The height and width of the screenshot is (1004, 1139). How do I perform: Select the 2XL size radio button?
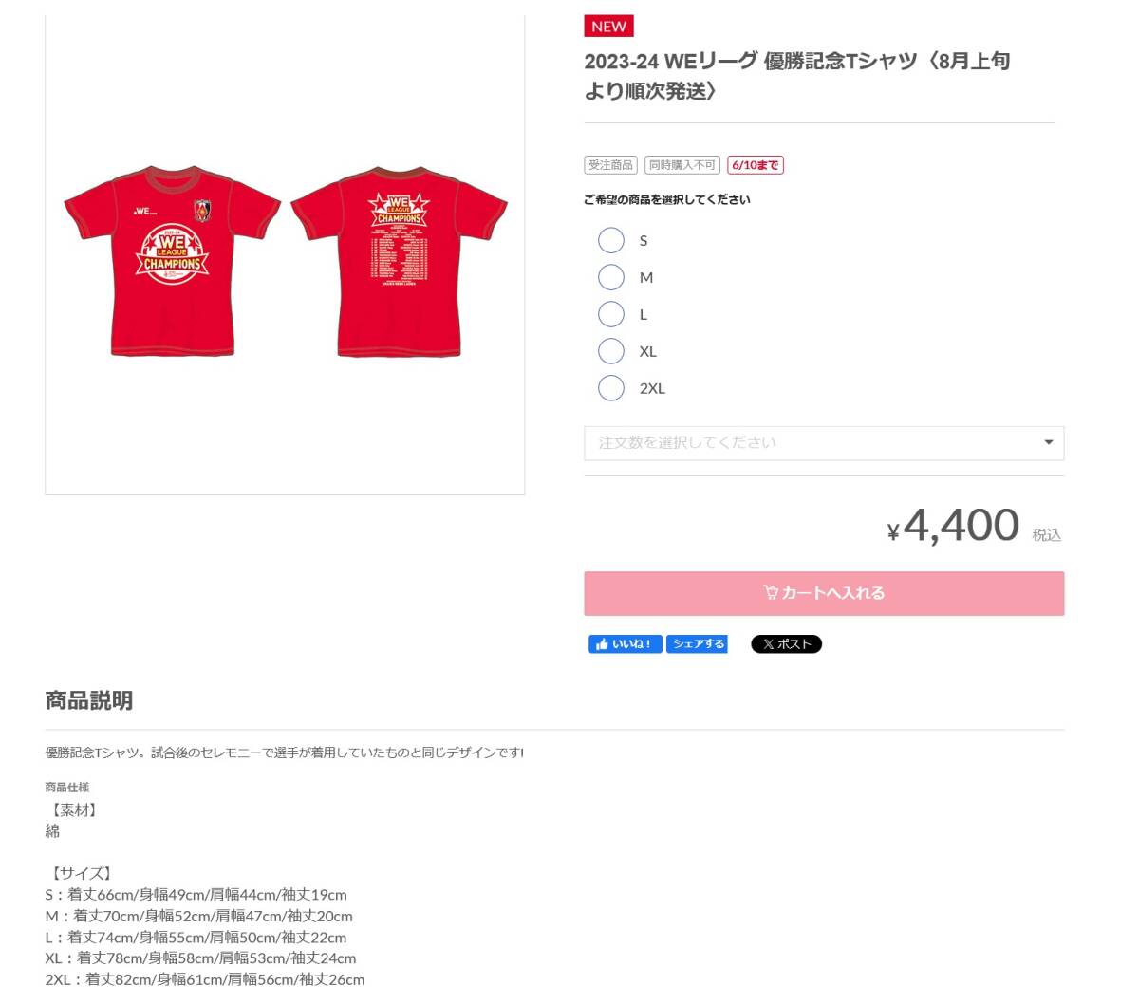coord(611,388)
